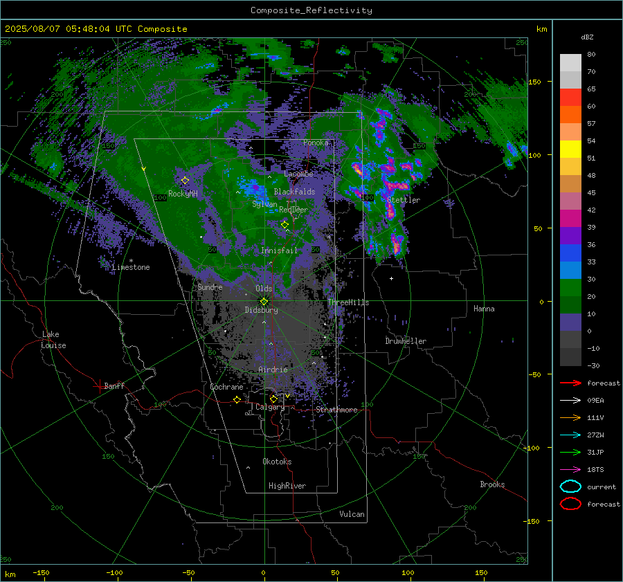Click the RedDeer city label
This screenshot has height=582, width=623.
pyautogui.click(x=294, y=210)
